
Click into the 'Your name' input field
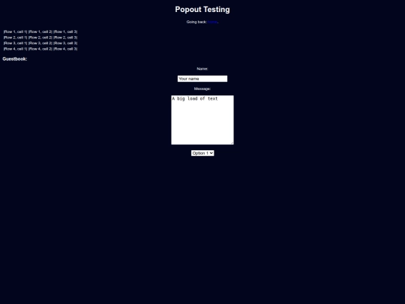pos(202,79)
